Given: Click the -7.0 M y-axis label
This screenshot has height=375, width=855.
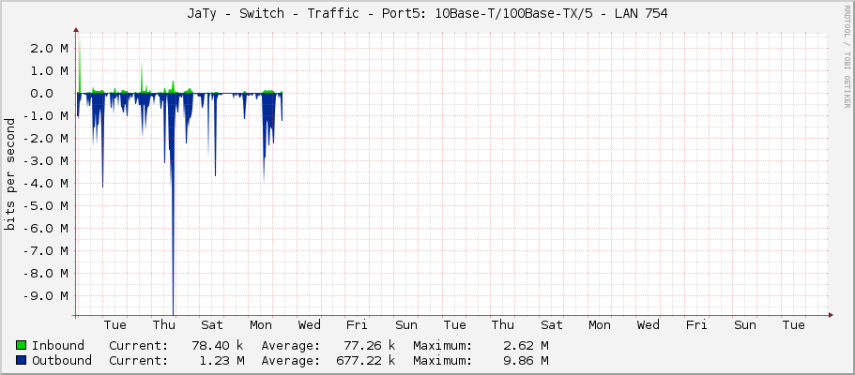Looking at the screenshot, I should pos(46,250).
